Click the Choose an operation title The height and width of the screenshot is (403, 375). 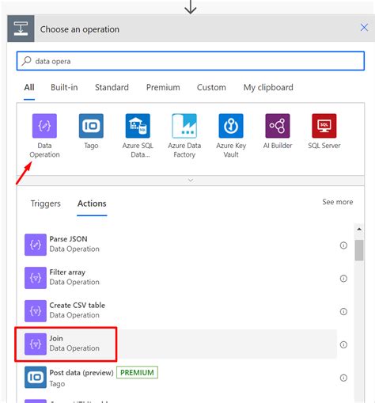[x=80, y=29]
